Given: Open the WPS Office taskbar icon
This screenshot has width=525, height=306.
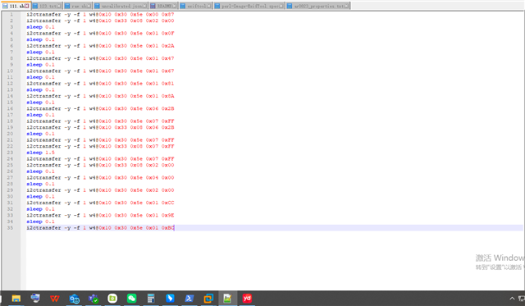Looking at the screenshot, I should 55,298.
